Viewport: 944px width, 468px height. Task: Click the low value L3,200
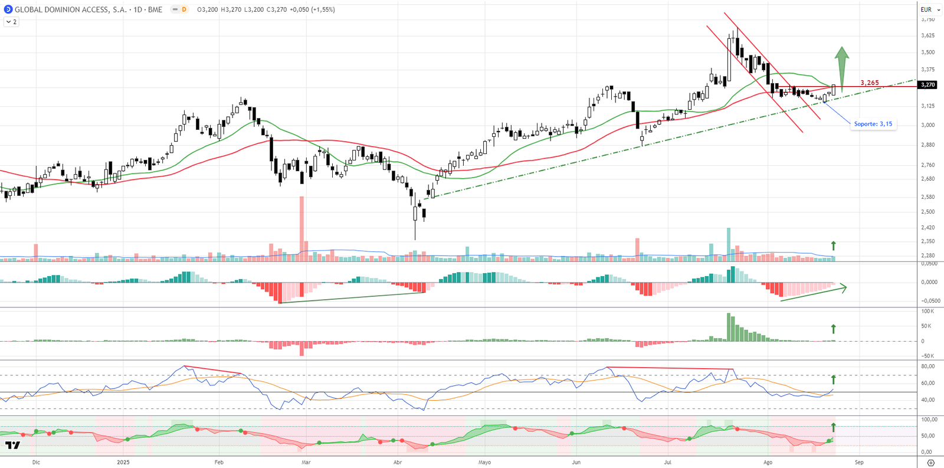click(x=254, y=9)
